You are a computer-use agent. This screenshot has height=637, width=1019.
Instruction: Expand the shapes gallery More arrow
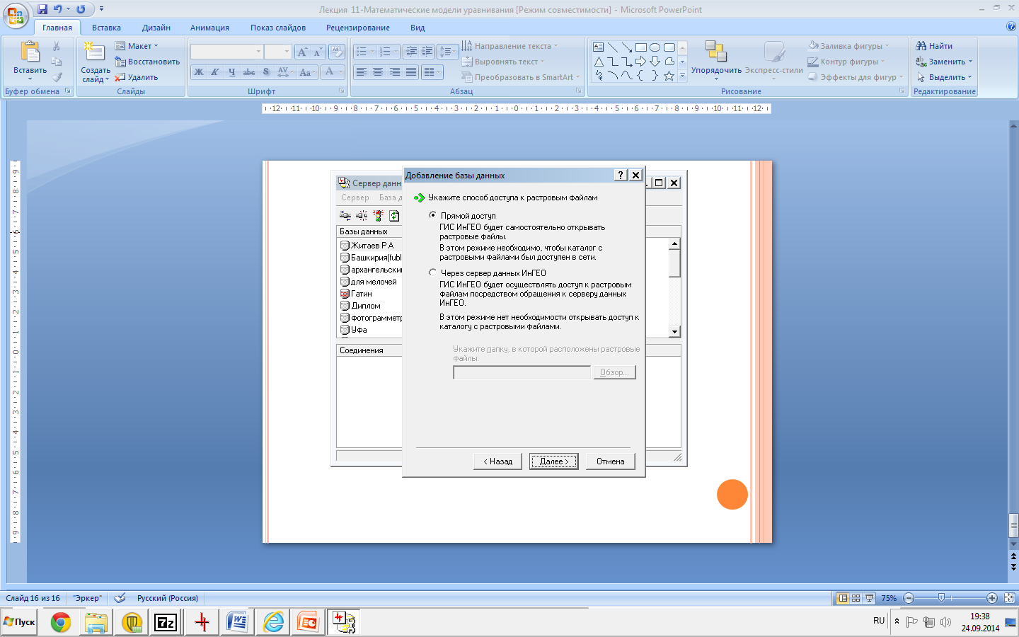683,76
